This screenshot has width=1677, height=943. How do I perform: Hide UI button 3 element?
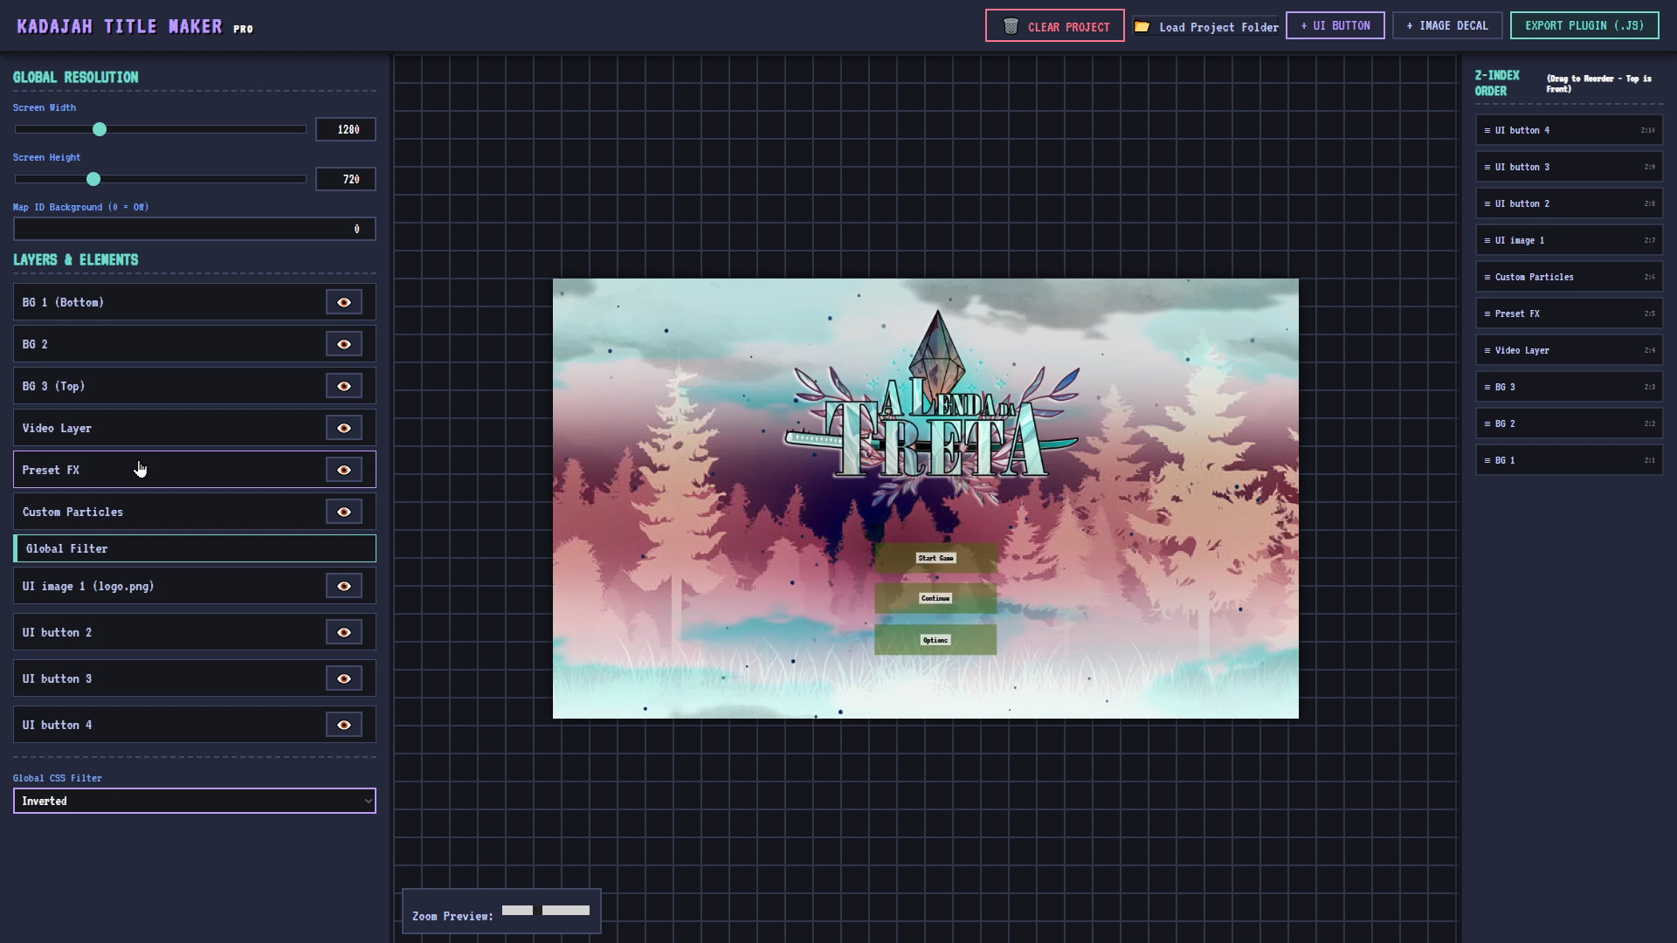(x=344, y=678)
